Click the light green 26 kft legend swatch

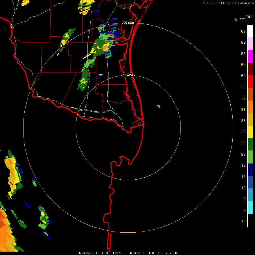[x=250, y=157]
